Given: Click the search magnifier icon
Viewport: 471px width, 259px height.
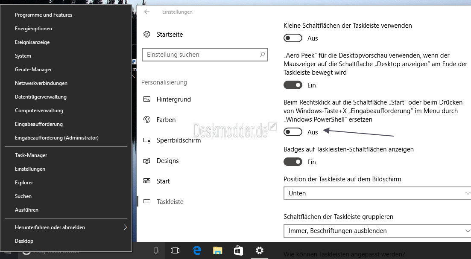Looking at the screenshot, I should pyautogui.click(x=262, y=55).
